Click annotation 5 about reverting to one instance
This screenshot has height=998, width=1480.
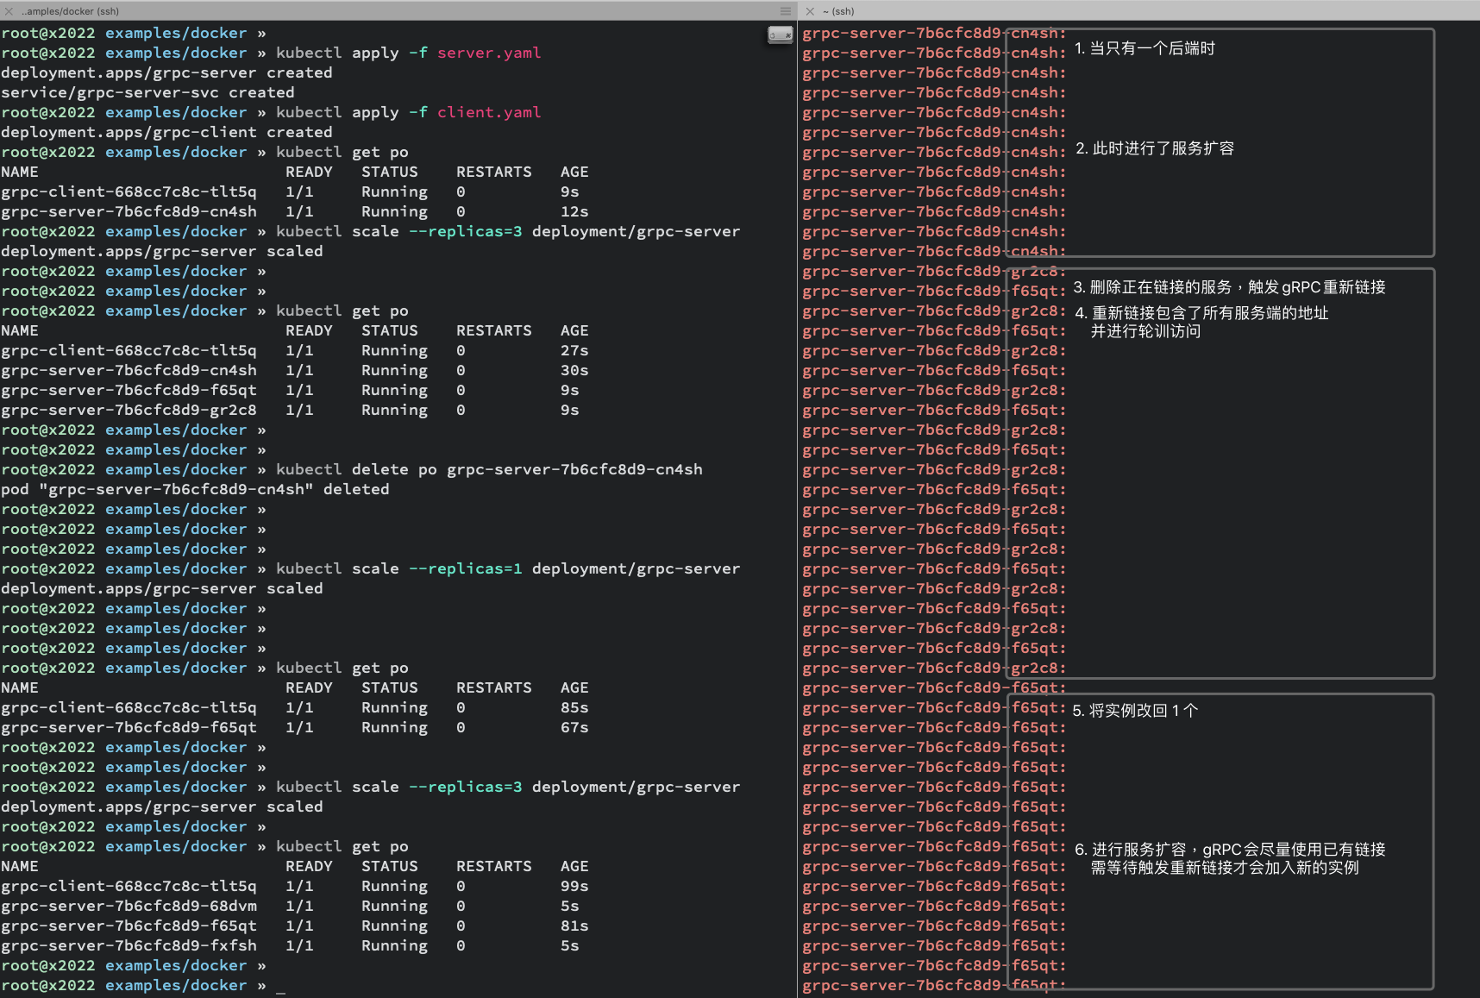(1135, 711)
